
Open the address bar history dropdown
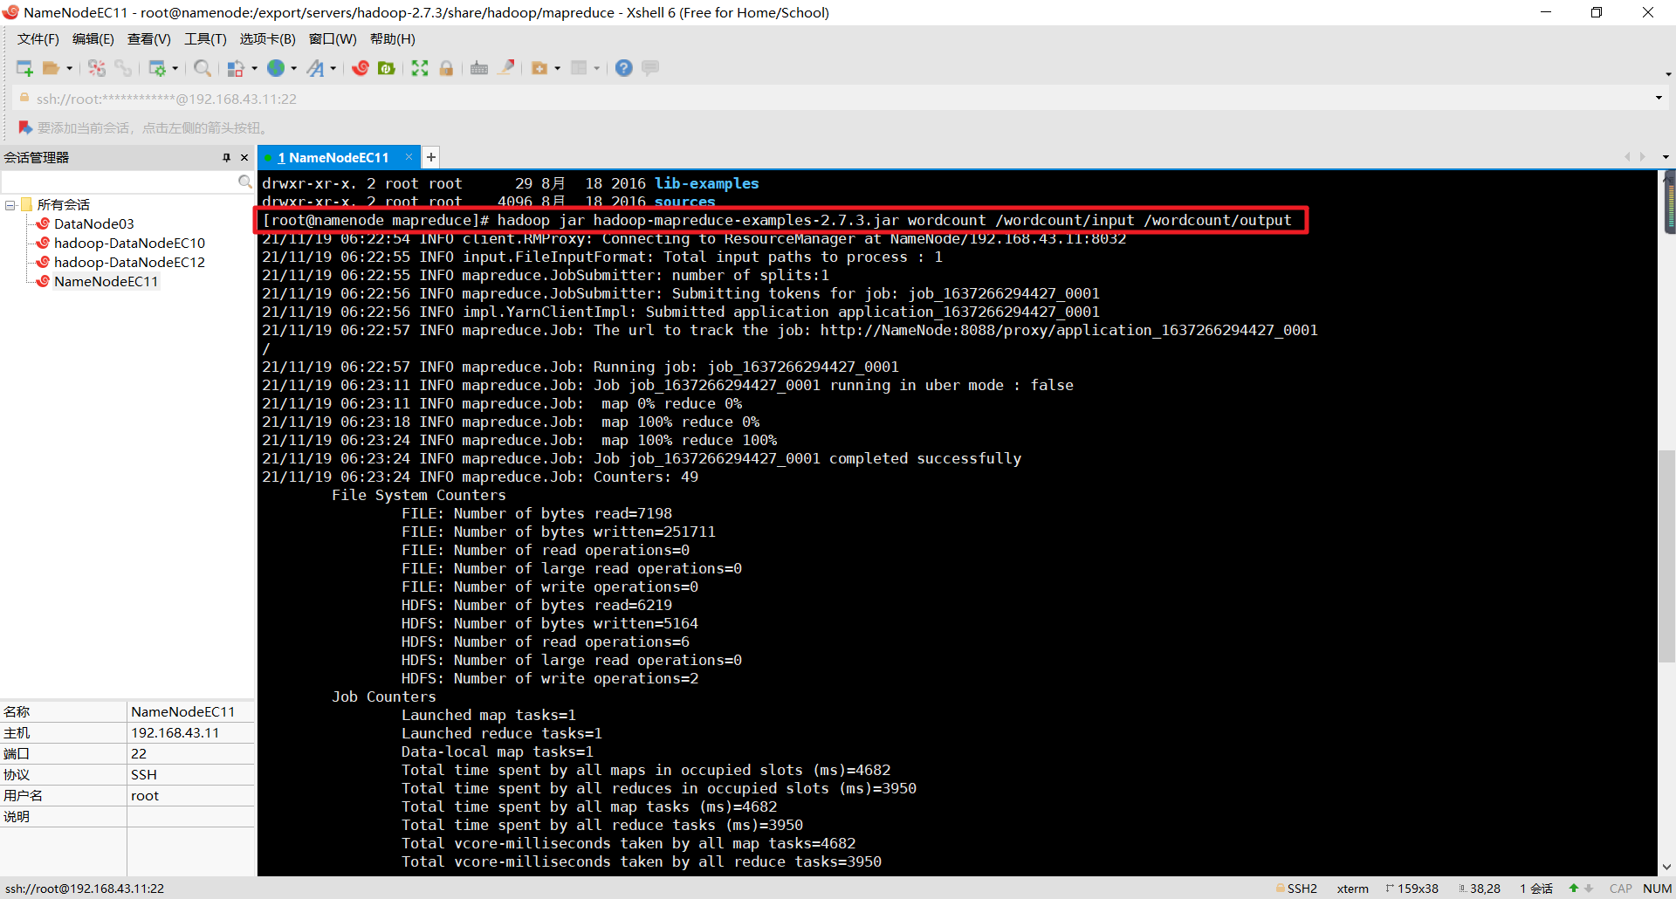(1659, 98)
